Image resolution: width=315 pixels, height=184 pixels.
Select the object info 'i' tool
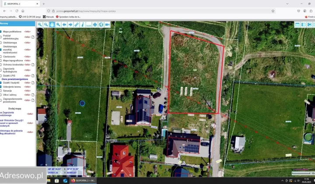coord(83,25)
